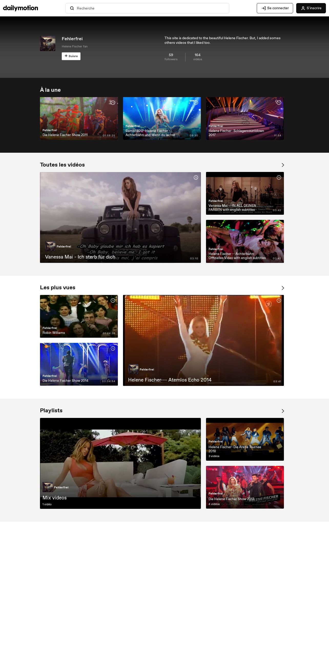Expand the Les plus vues section arrow
The width and height of the screenshot is (329, 658).
tap(283, 288)
